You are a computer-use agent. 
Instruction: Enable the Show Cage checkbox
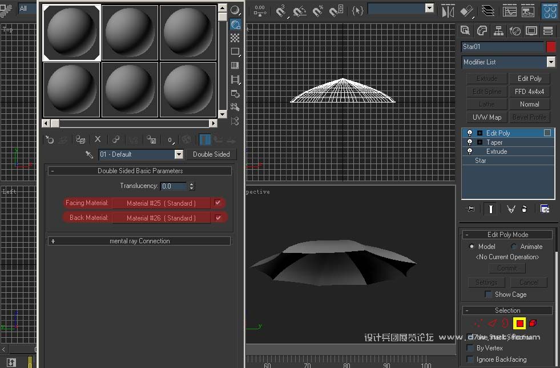tap(488, 295)
